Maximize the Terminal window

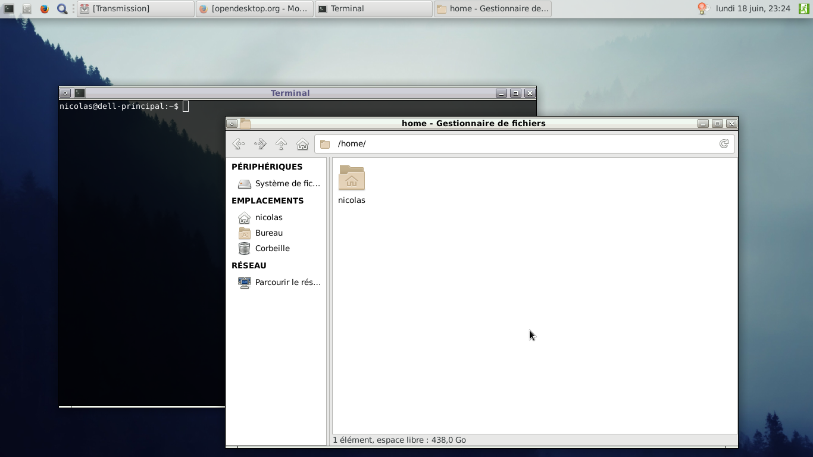515,93
